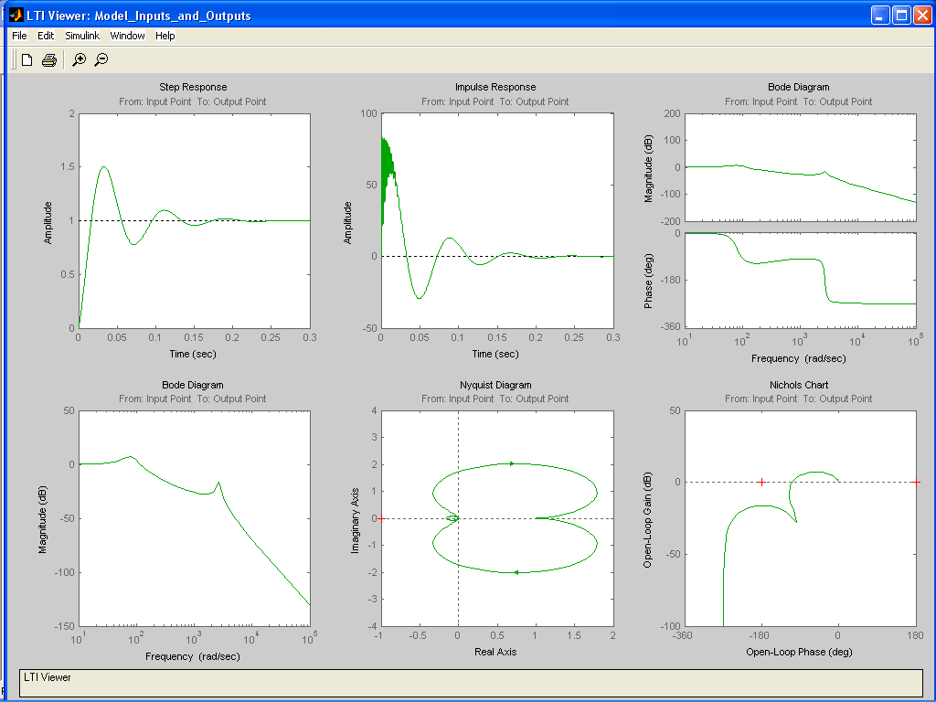Image resolution: width=936 pixels, height=702 pixels.
Task: Click the Magnitude (dB) label of bottom-left Bode
Action: 42,520
